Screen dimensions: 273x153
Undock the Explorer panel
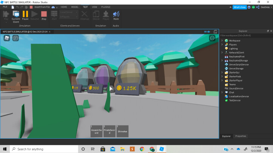pos(268,31)
